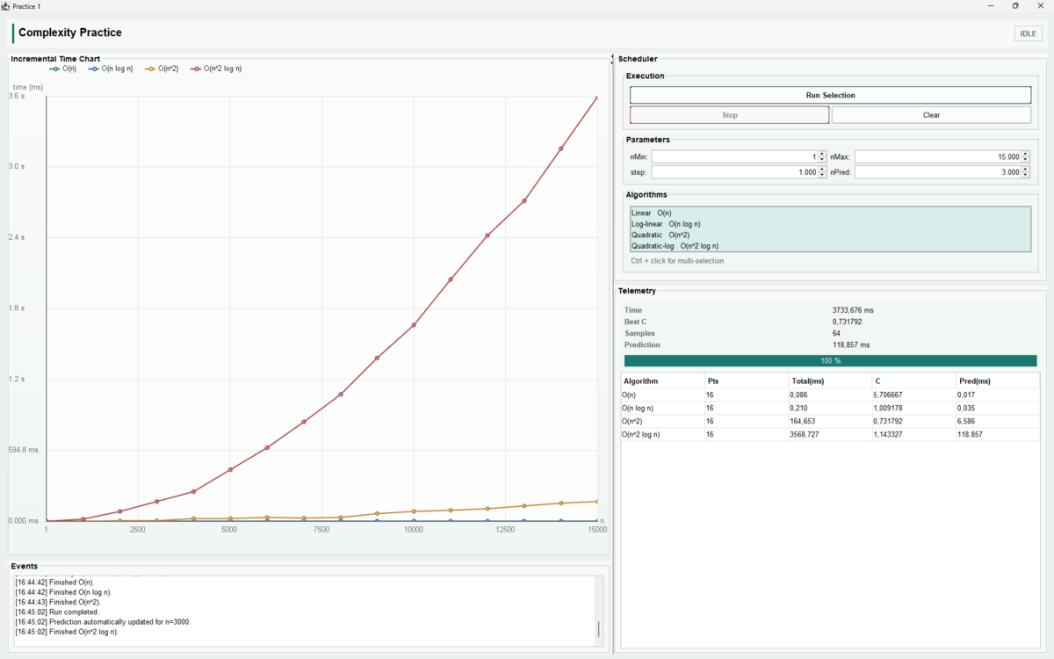Viewport: 1054px width, 659px height.
Task: Select the O(n) row in telemetry table
Action: (x=830, y=395)
